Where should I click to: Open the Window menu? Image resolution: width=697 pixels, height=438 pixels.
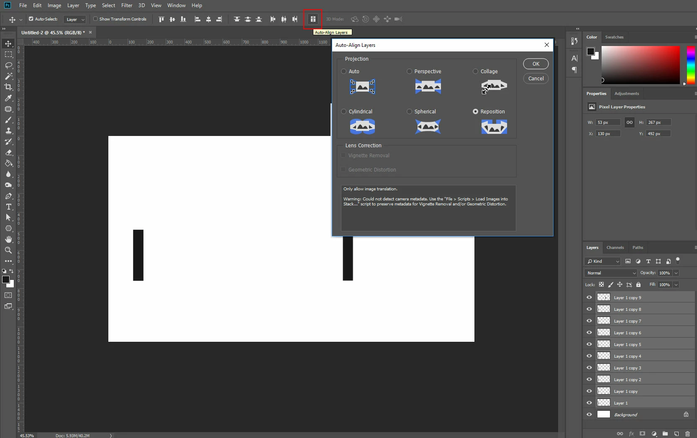177,5
